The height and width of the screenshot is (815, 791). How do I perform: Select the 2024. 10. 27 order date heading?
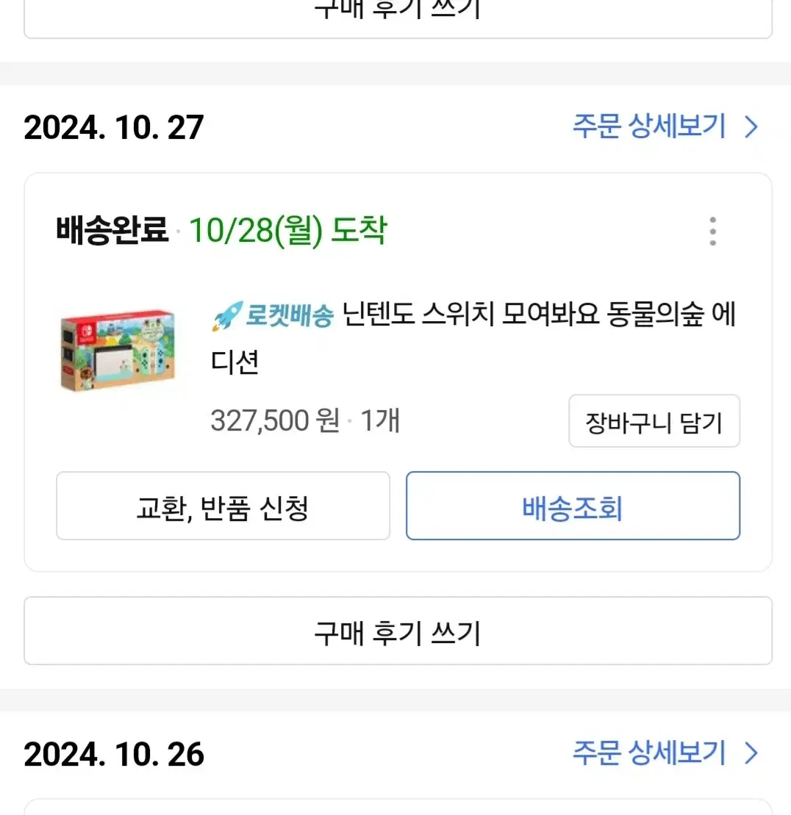point(114,127)
